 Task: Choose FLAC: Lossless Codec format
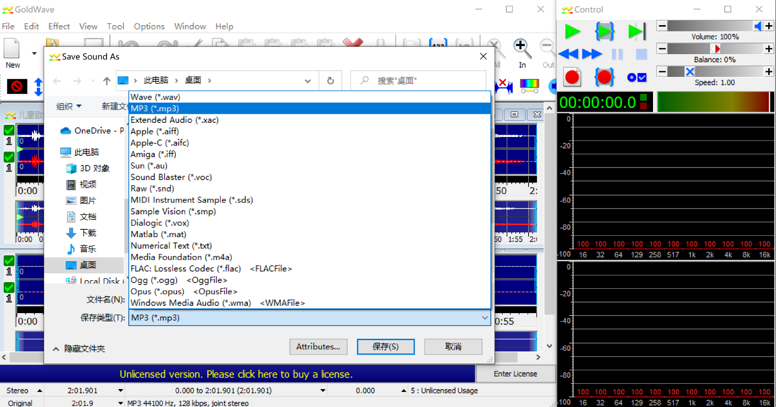185,269
